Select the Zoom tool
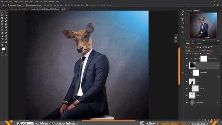Image resolution: width=222 pixels, height=125 pixels. [2, 45]
